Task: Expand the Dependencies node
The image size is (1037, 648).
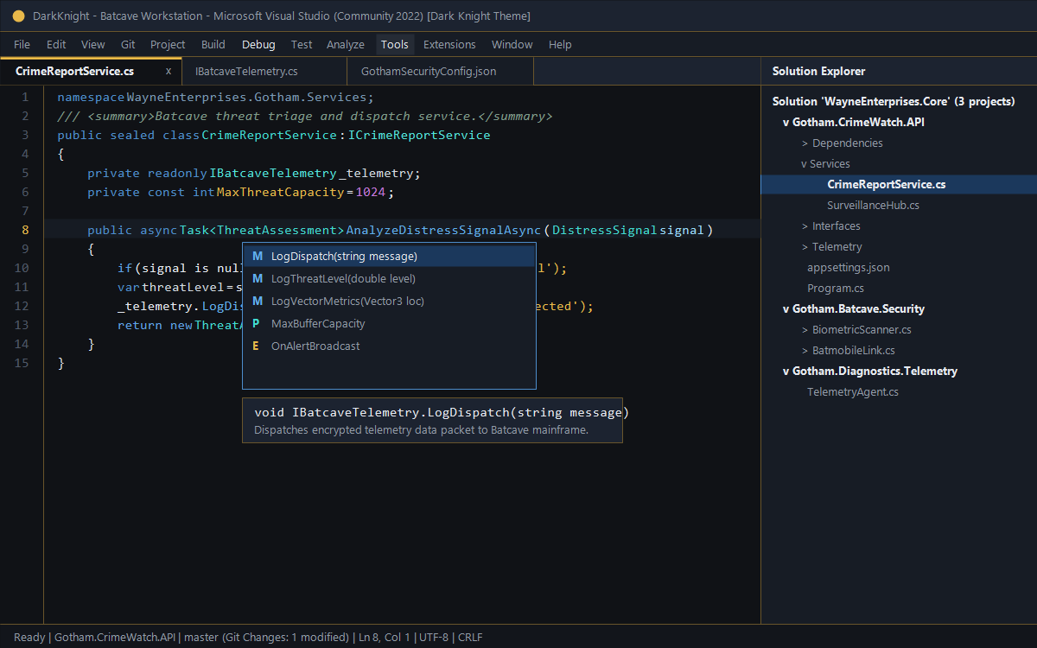Action: (x=805, y=143)
